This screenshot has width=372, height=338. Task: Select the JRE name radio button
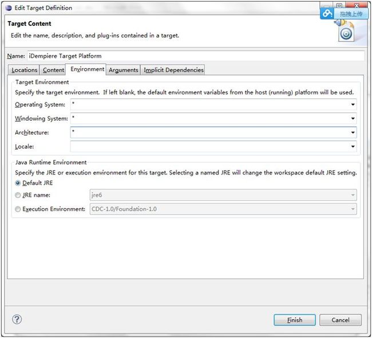[x=18, y=195]
